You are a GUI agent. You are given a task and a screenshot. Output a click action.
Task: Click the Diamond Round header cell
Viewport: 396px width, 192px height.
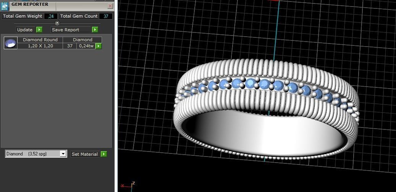click(x=40, y=40)
